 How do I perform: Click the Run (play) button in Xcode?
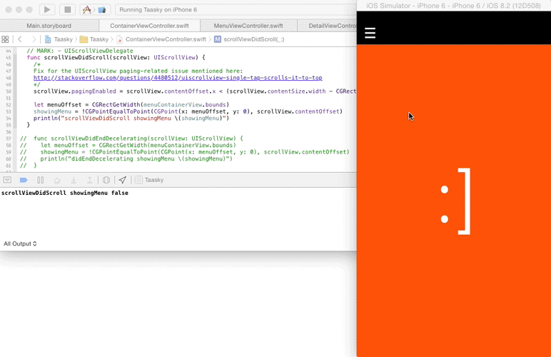coord(47,10)
